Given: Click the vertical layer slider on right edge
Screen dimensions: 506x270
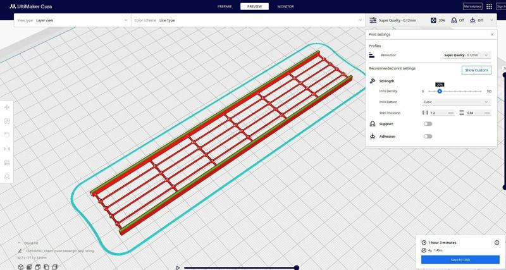Looking at the screenshot, I should pyautogui.click(x=505, y=132).
